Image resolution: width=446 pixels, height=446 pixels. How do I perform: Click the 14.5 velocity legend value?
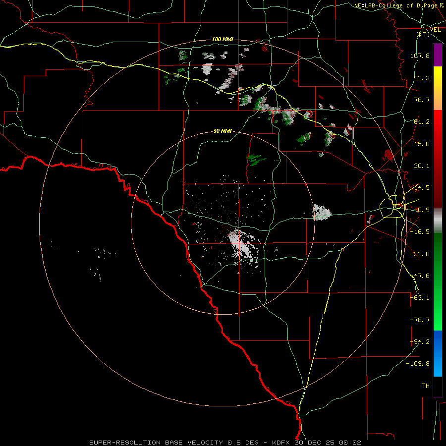[422, 188]
